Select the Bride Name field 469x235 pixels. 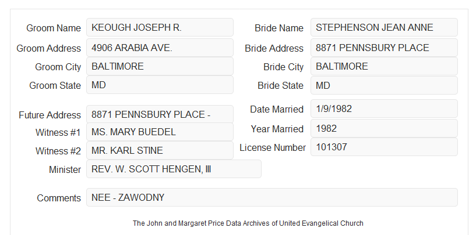tap(384, 27)
